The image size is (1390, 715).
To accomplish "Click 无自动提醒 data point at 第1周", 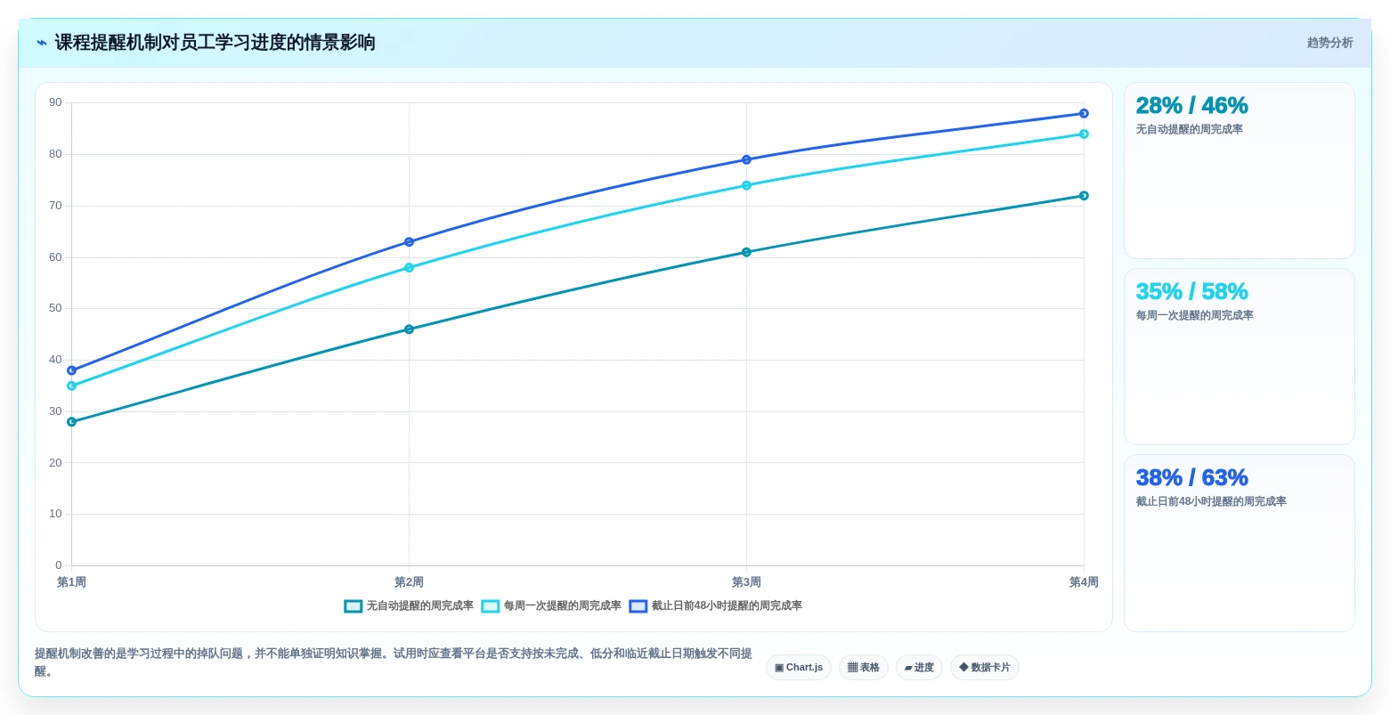I will [x=71, y=422].
